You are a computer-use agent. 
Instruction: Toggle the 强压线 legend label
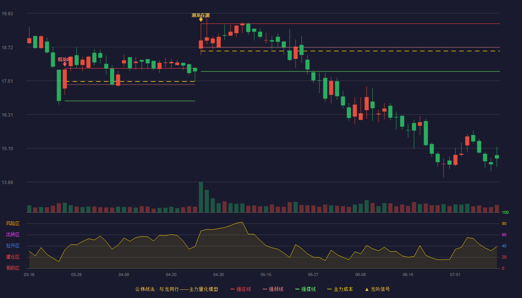[243, 289]
